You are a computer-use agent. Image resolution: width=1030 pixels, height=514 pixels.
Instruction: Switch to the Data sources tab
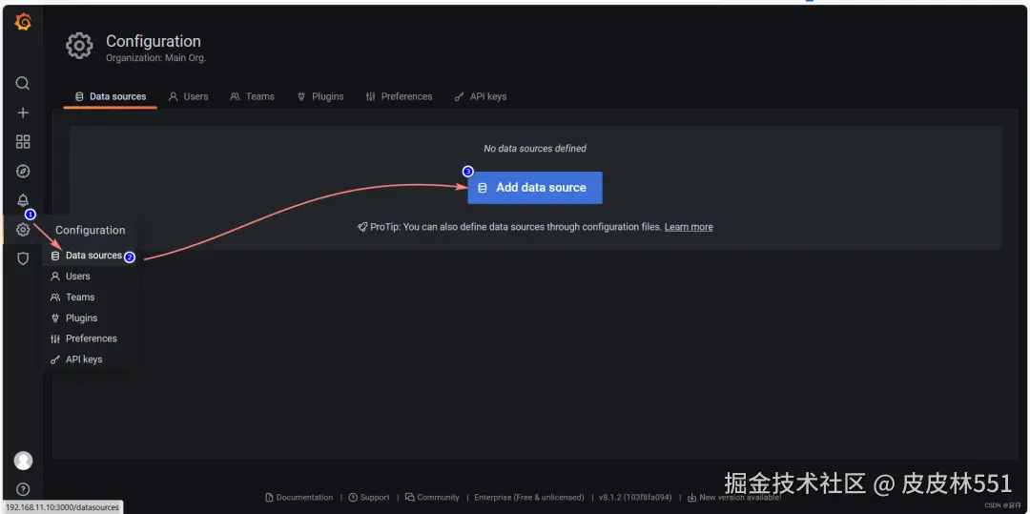tap(111, 96)
